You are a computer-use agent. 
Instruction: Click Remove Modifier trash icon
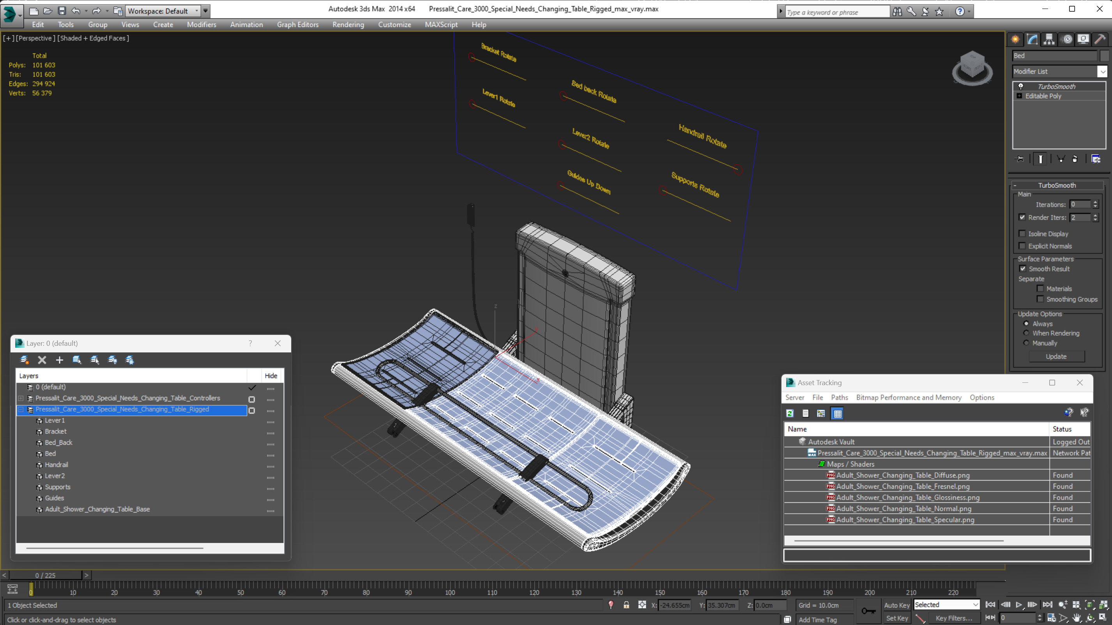[1075, 159]
